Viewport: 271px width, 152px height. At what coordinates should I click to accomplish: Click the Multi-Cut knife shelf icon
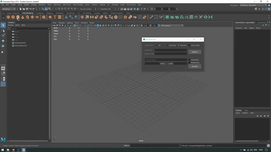[x=151, y=17]
